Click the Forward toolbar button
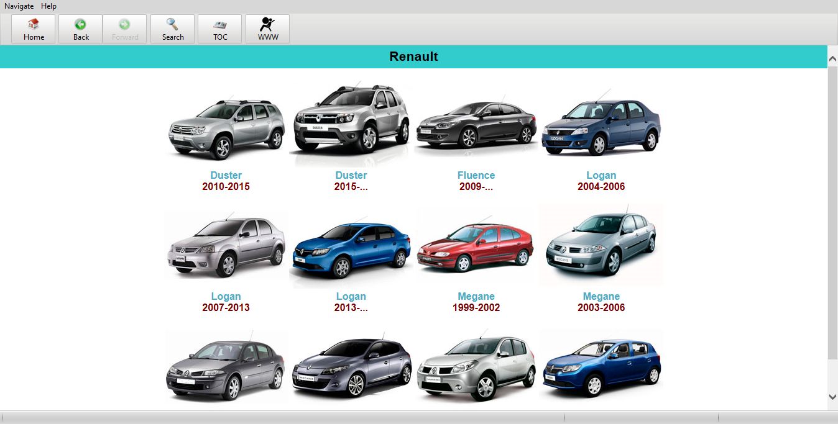The width and height of the screenshot is (838, 424). pos(125,29)
